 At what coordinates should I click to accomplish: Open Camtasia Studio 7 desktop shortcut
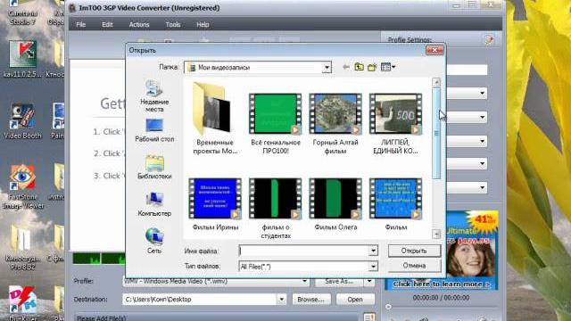pyautogui.click(x=22, y=13)
